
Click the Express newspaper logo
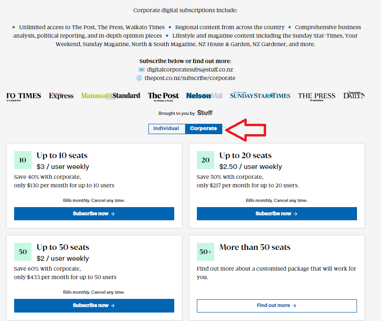point(61,96)
